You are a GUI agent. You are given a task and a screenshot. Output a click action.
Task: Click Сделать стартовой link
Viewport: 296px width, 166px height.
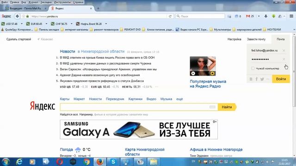pos(18,39)
